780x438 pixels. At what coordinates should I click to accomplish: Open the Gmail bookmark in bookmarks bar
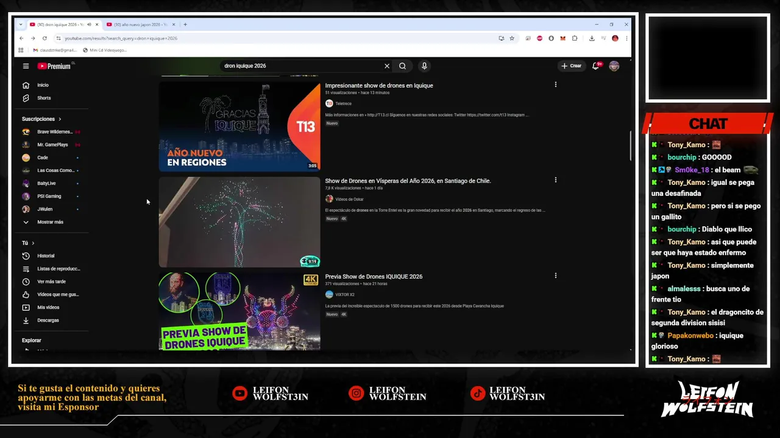pos(55,50)
